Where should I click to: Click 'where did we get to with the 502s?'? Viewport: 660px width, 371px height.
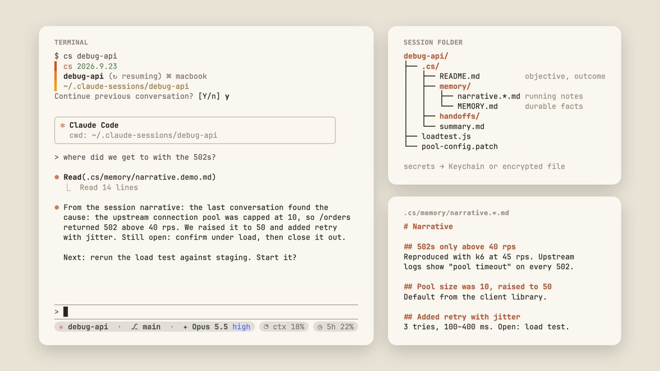tap(140, 157)
